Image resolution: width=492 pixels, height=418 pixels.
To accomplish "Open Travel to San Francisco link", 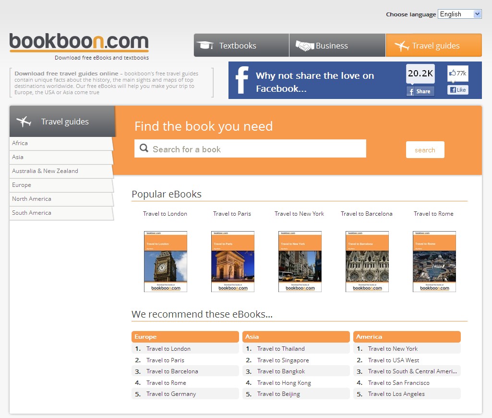I will coord(399,383).
